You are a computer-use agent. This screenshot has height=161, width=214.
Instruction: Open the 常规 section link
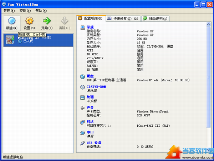(90, 27)
